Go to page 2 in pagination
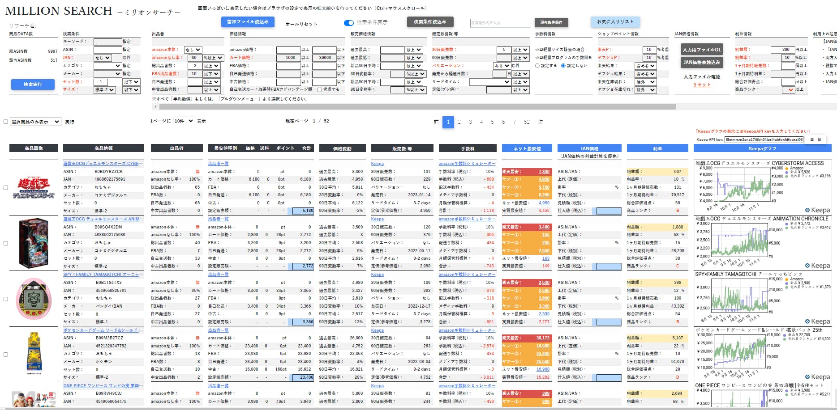Image resolution: width=837 pixels, height=410 pixels. point(459,122)
